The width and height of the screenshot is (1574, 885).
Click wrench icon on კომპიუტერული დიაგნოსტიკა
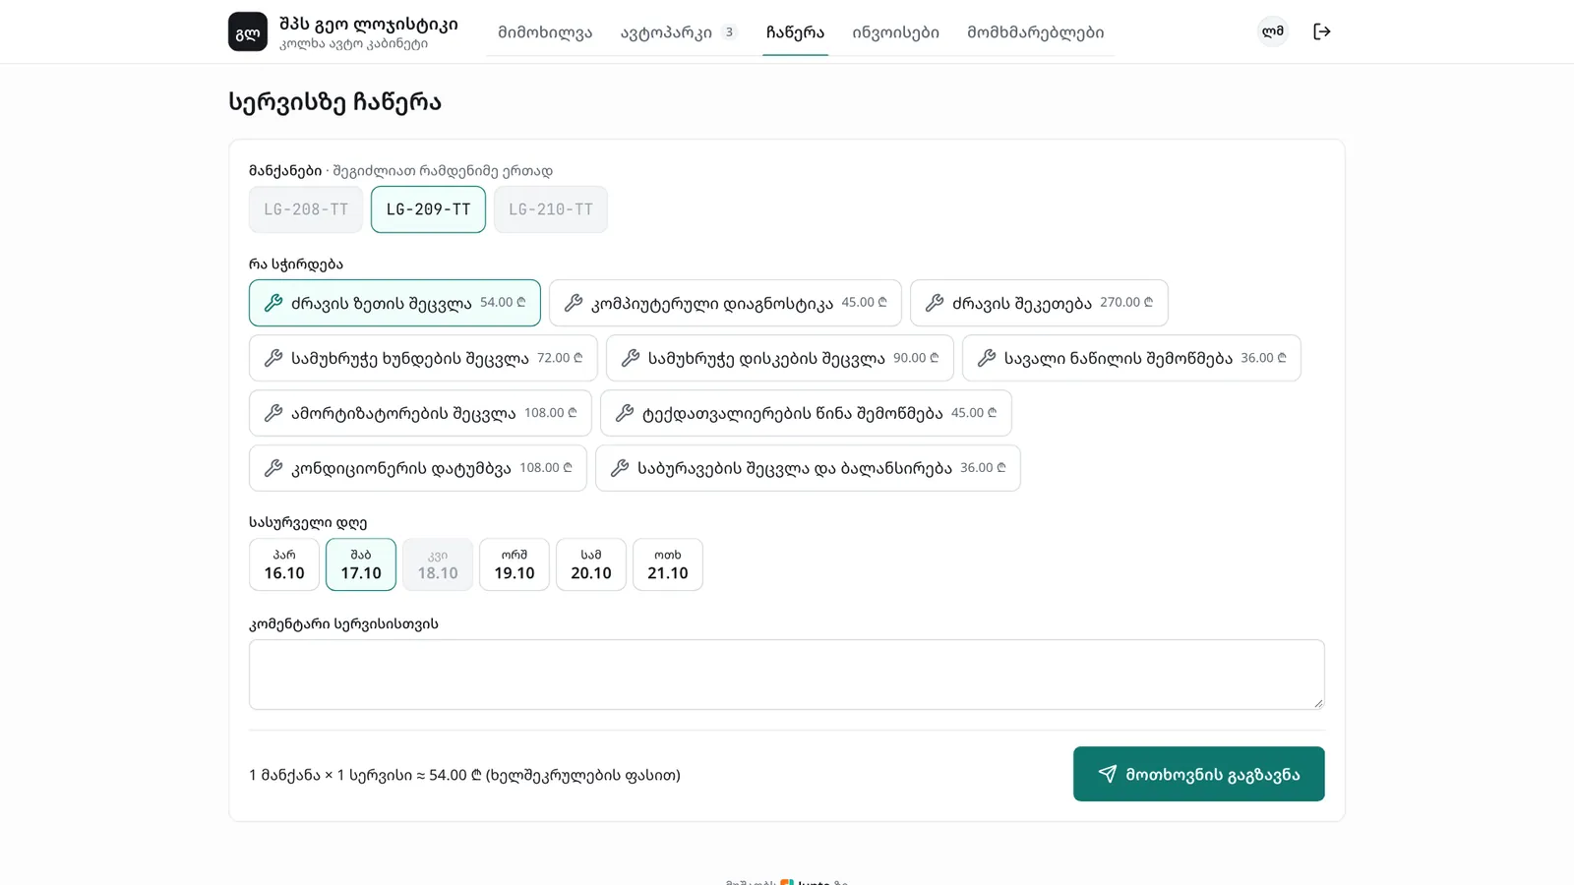574,303
